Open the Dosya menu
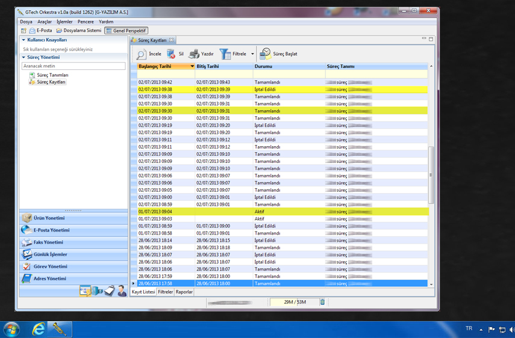This screenshot has width=515, height=338. tap(26, 22)
